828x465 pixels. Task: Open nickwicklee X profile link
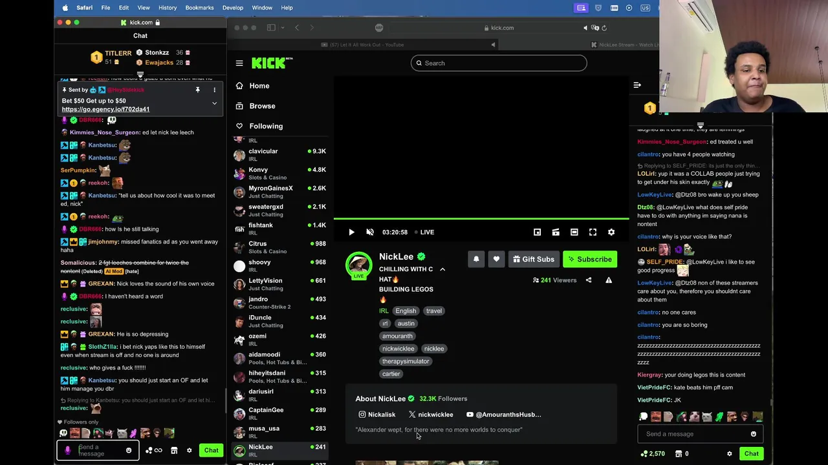tap(431, 415)
